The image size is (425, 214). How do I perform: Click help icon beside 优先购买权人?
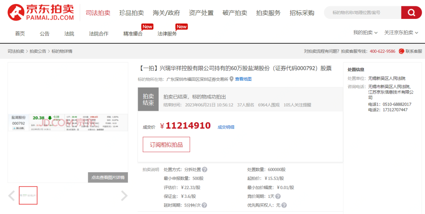pos(284,205)
